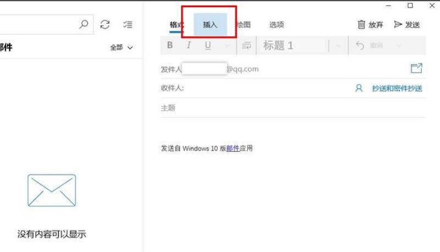Switch to the 选项 tab
Image resolution: width=440 pixels, height=252 pixels.
tap(277, 25)
